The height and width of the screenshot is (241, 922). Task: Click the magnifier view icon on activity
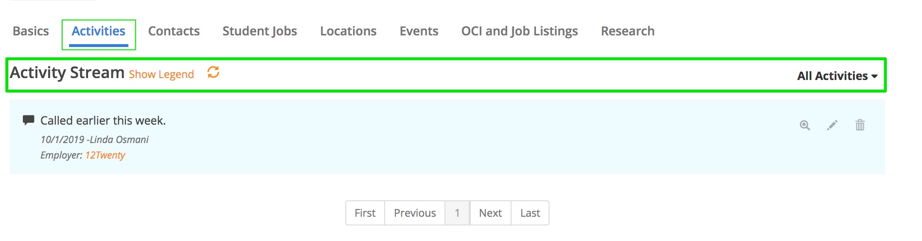point(805,126)
